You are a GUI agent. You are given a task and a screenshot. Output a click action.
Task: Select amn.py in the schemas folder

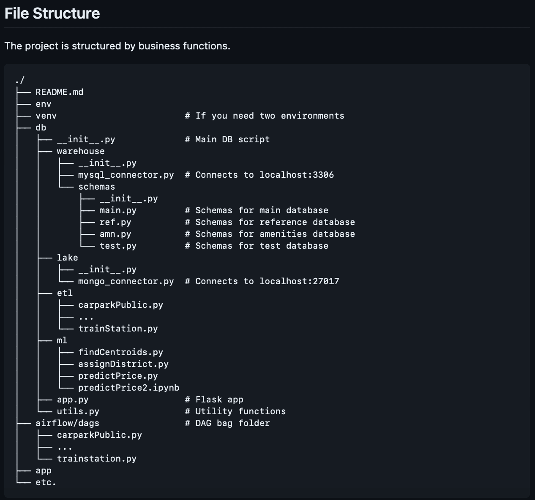(x=115, y=234)
